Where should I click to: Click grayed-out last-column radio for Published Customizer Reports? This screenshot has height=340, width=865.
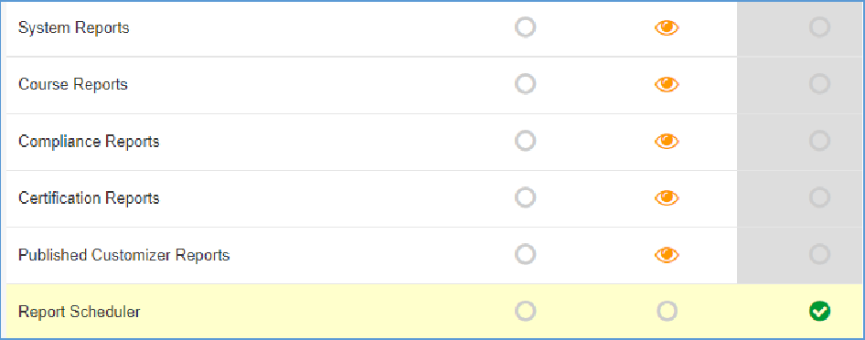click(820, 254)
